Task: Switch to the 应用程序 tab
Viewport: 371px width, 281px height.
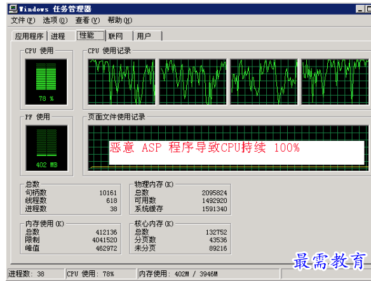Action: pos(29,36)
